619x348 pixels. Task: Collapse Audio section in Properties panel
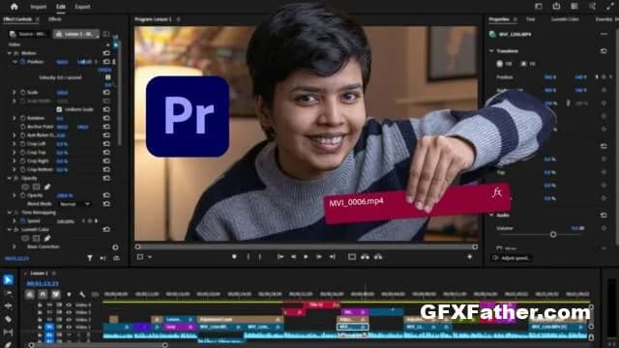tap(491, 215)
